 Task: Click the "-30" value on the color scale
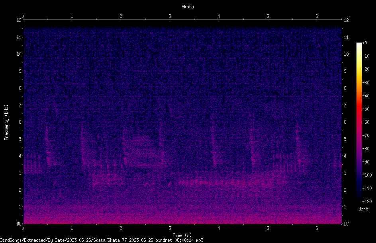pyautogui.click(x=366, y=83)
